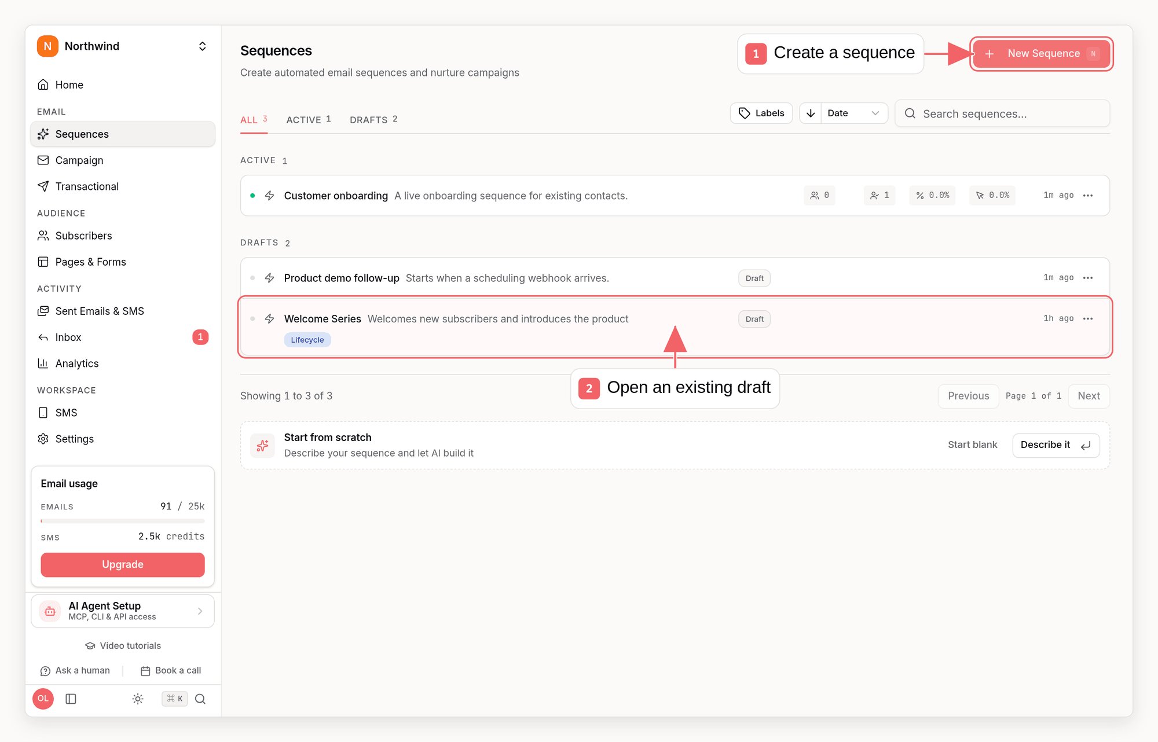
Task: Expand AI Agent Setup
Action: pos(123,611)
